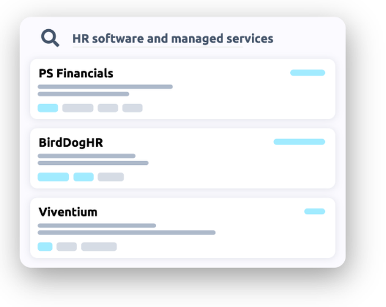Select the gray tag under BirdDogHR
This screenshot has width=386, height=307.
pyautogui.click(x=110, y=177)
